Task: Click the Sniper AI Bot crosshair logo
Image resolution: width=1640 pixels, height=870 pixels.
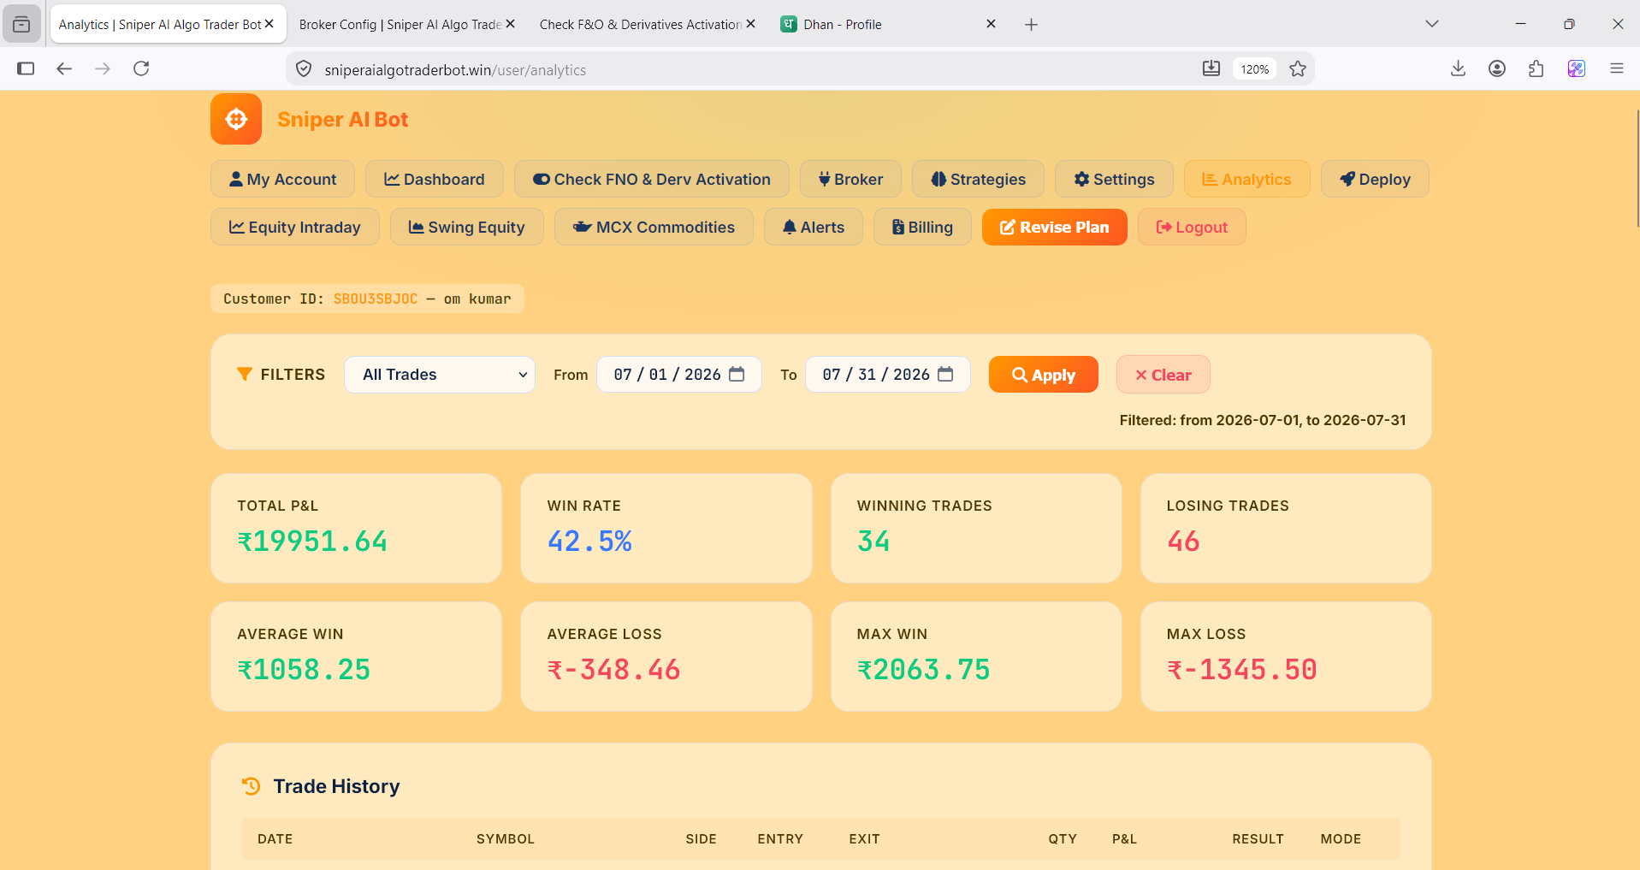Action: [x=236, y=119]
